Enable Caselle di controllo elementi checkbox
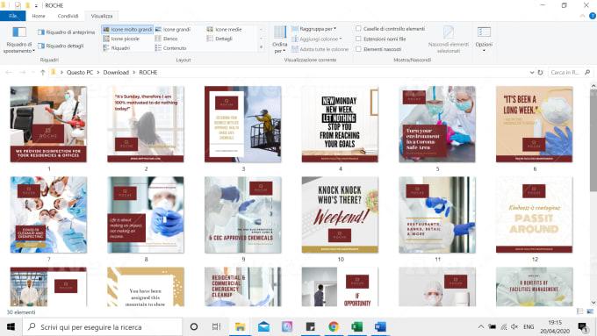This screenshot has height=336, width=597. coord(358,29)
